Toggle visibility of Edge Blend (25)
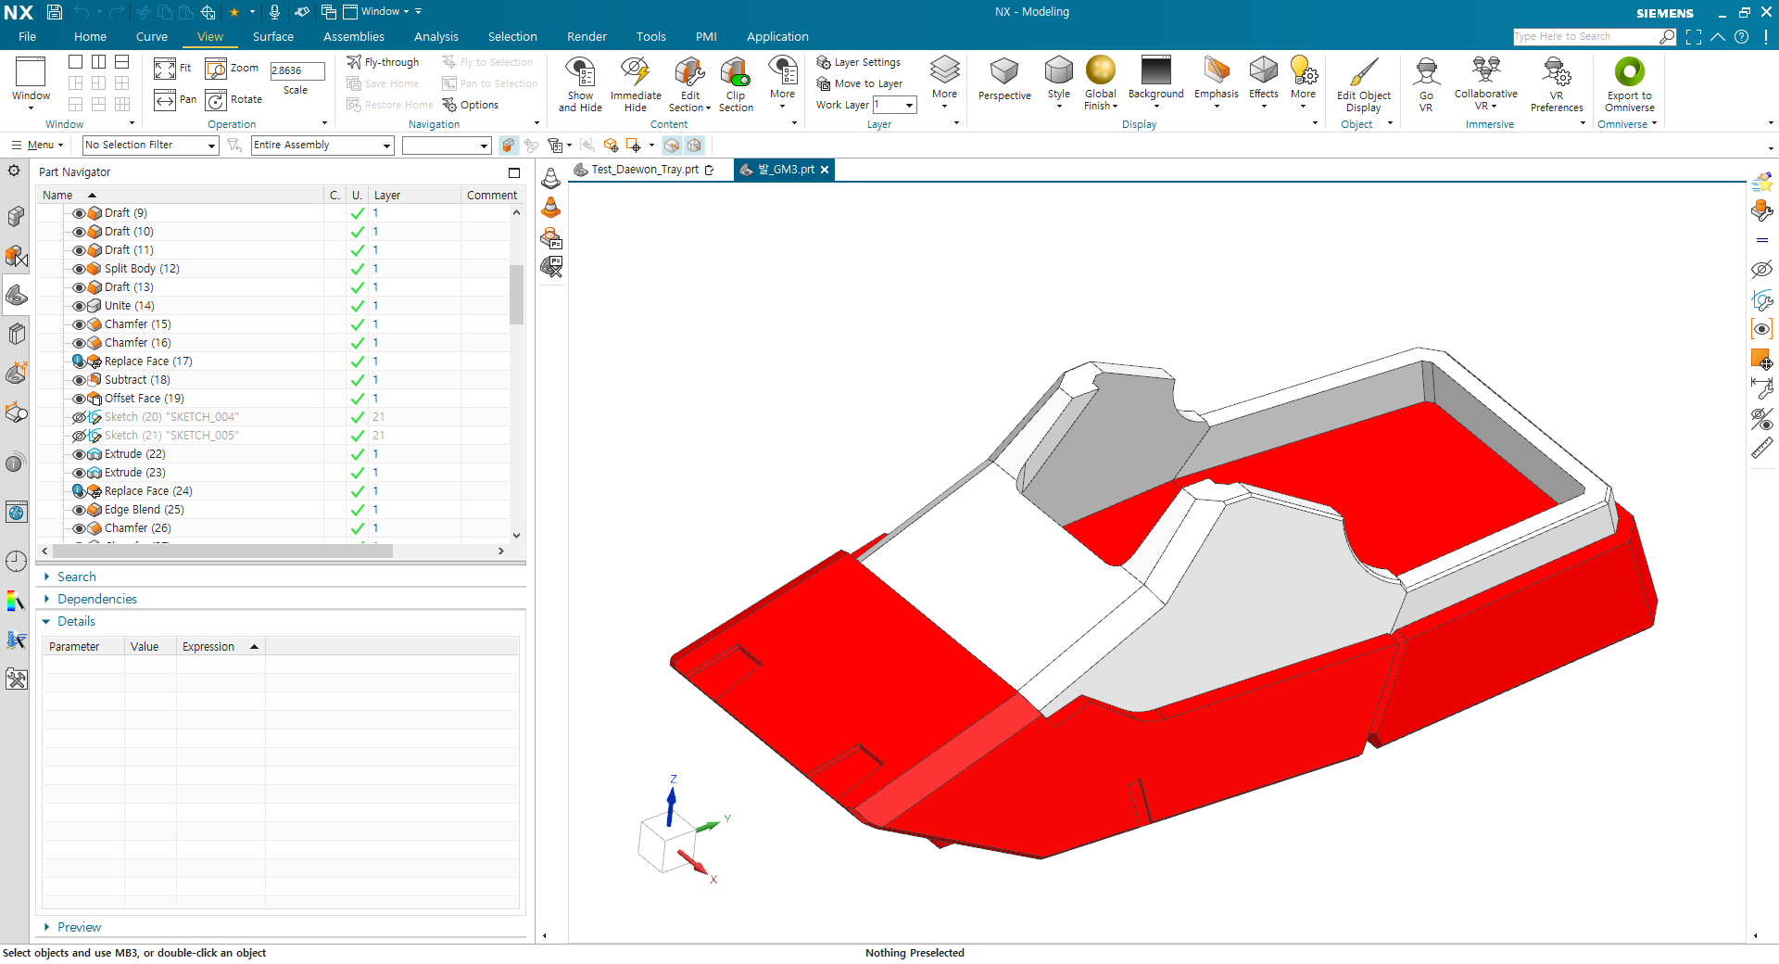 coord(79,510)
